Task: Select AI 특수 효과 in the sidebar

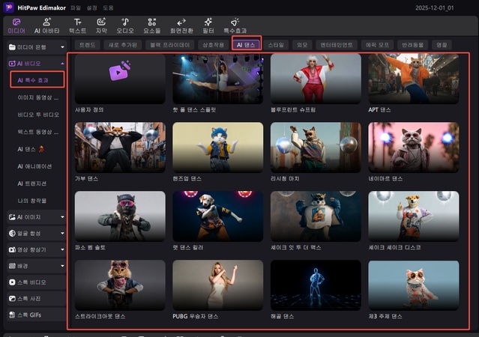Action: tap(37, 79)
